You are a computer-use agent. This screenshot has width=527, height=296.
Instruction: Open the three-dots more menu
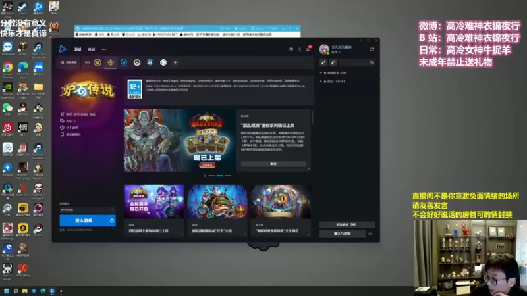click(x=104, y=49)
